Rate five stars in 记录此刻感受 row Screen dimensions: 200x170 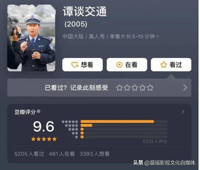click(x=150, y=88)
